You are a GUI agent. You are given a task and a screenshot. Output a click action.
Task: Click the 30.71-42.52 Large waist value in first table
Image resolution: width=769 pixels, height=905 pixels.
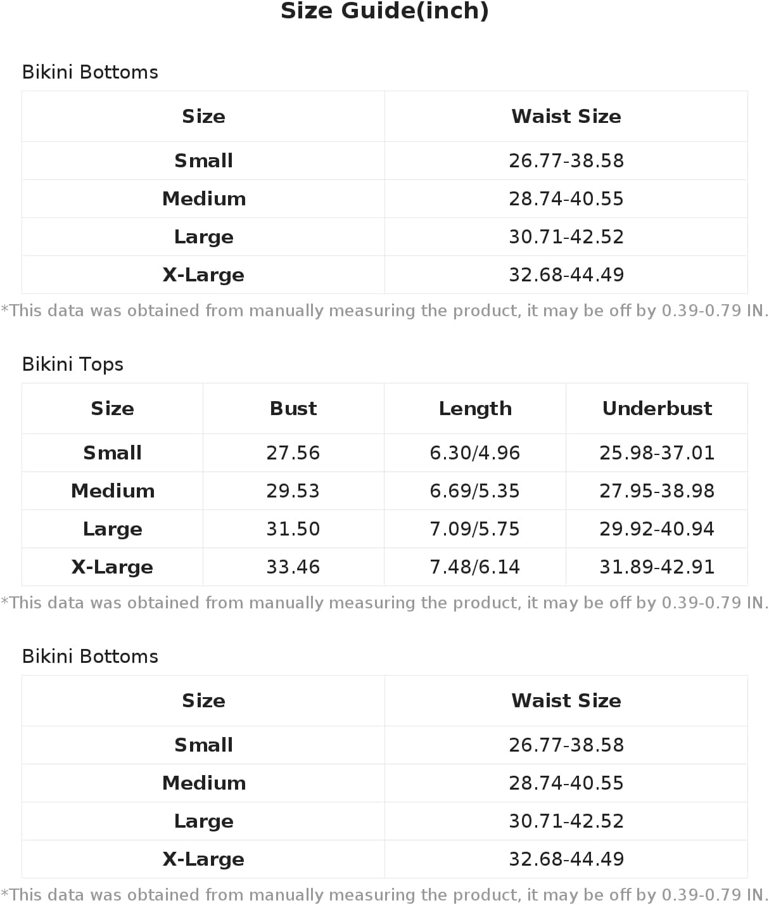point(566,237)
